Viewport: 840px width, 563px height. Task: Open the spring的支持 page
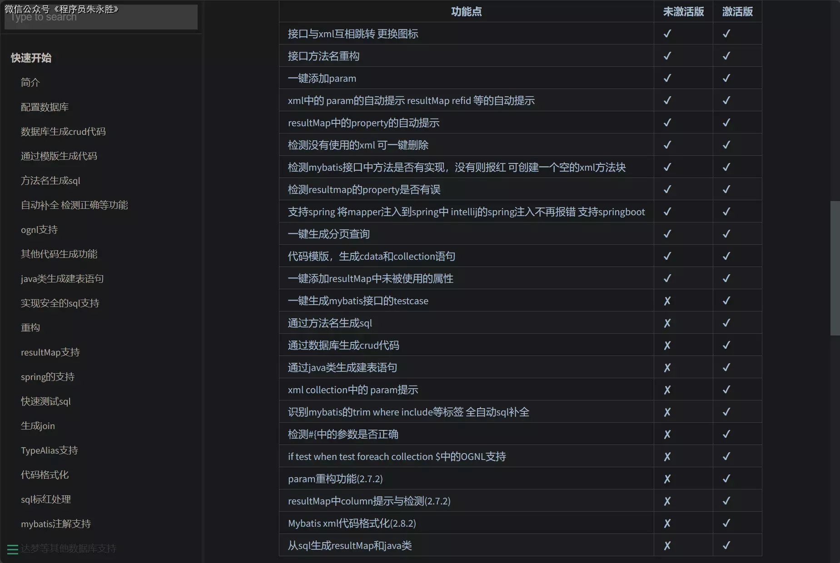(x=47, y=376)
